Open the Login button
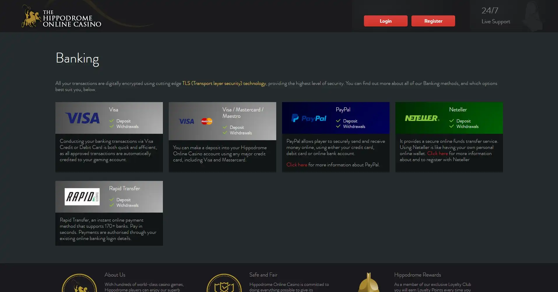The height and width of the screenshot is (292, 558). click(386, 21)
